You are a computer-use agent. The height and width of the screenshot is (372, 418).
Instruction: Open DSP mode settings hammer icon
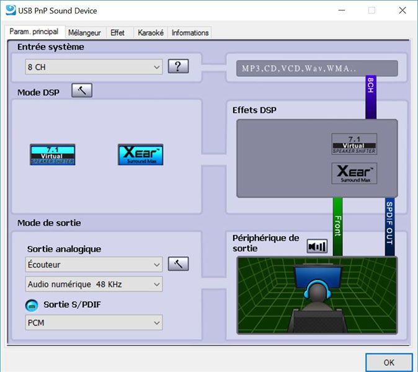coord(81,91)
